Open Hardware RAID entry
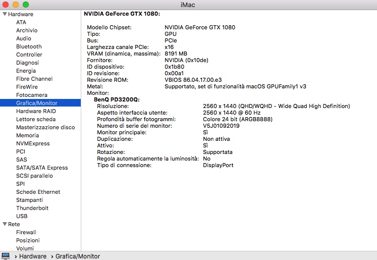377x260 pixels. [x=36, y=111]
